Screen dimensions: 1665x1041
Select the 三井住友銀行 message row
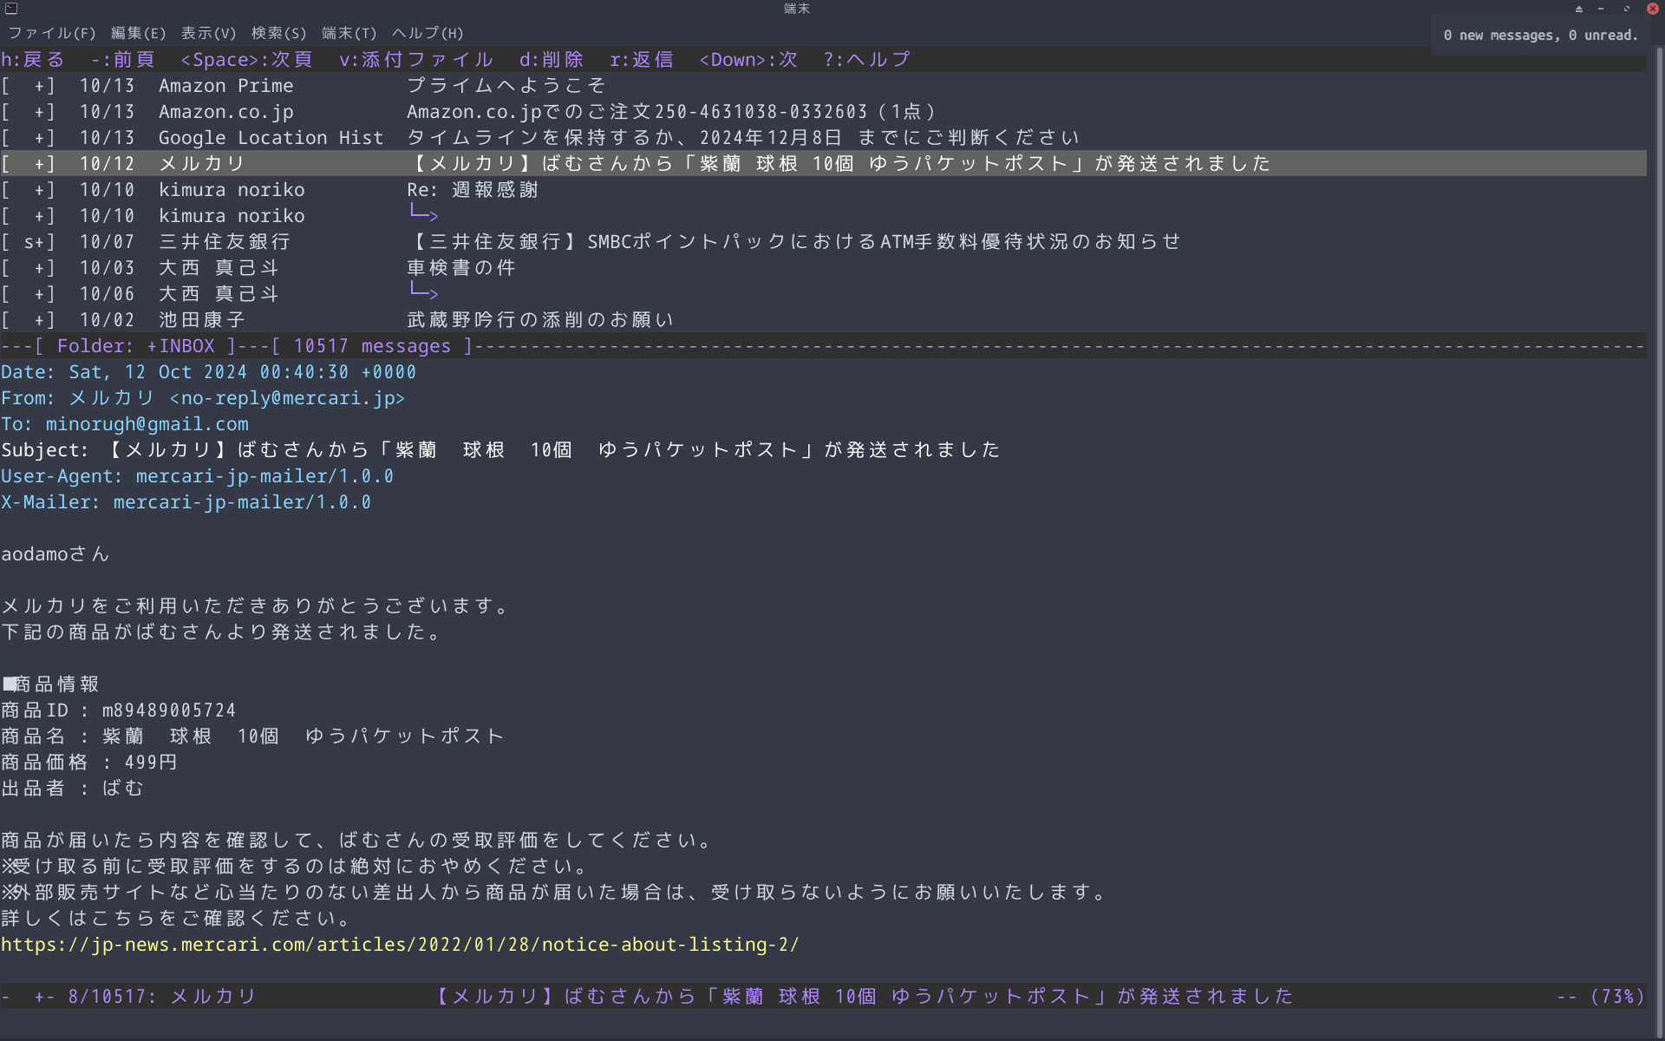[823, 241]
